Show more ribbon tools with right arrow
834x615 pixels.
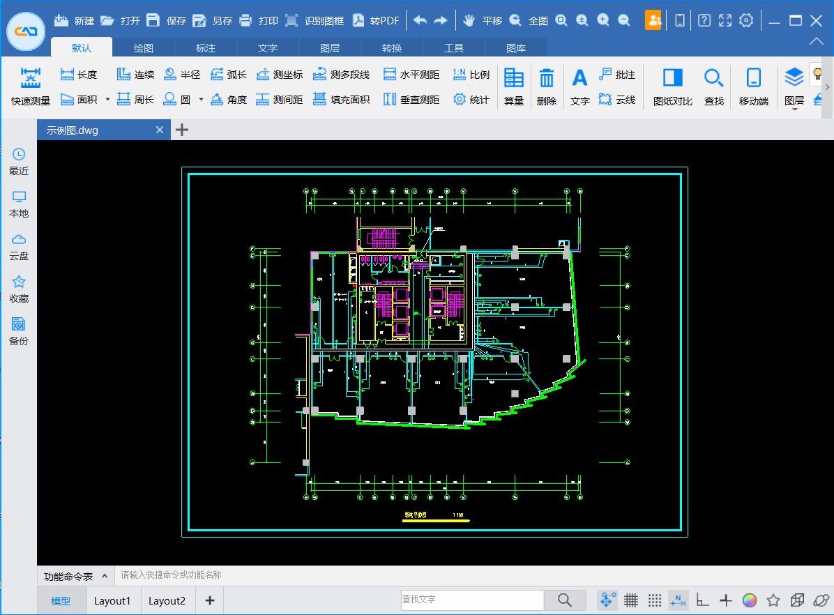tap(828, 86)
